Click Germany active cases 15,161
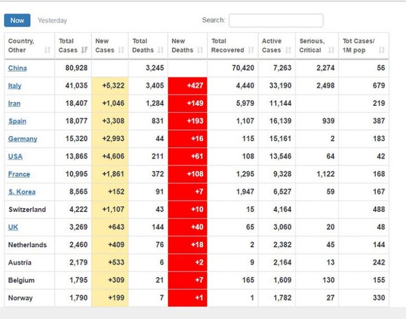Viewport: 406px width, 319px height. pos(281,139)
